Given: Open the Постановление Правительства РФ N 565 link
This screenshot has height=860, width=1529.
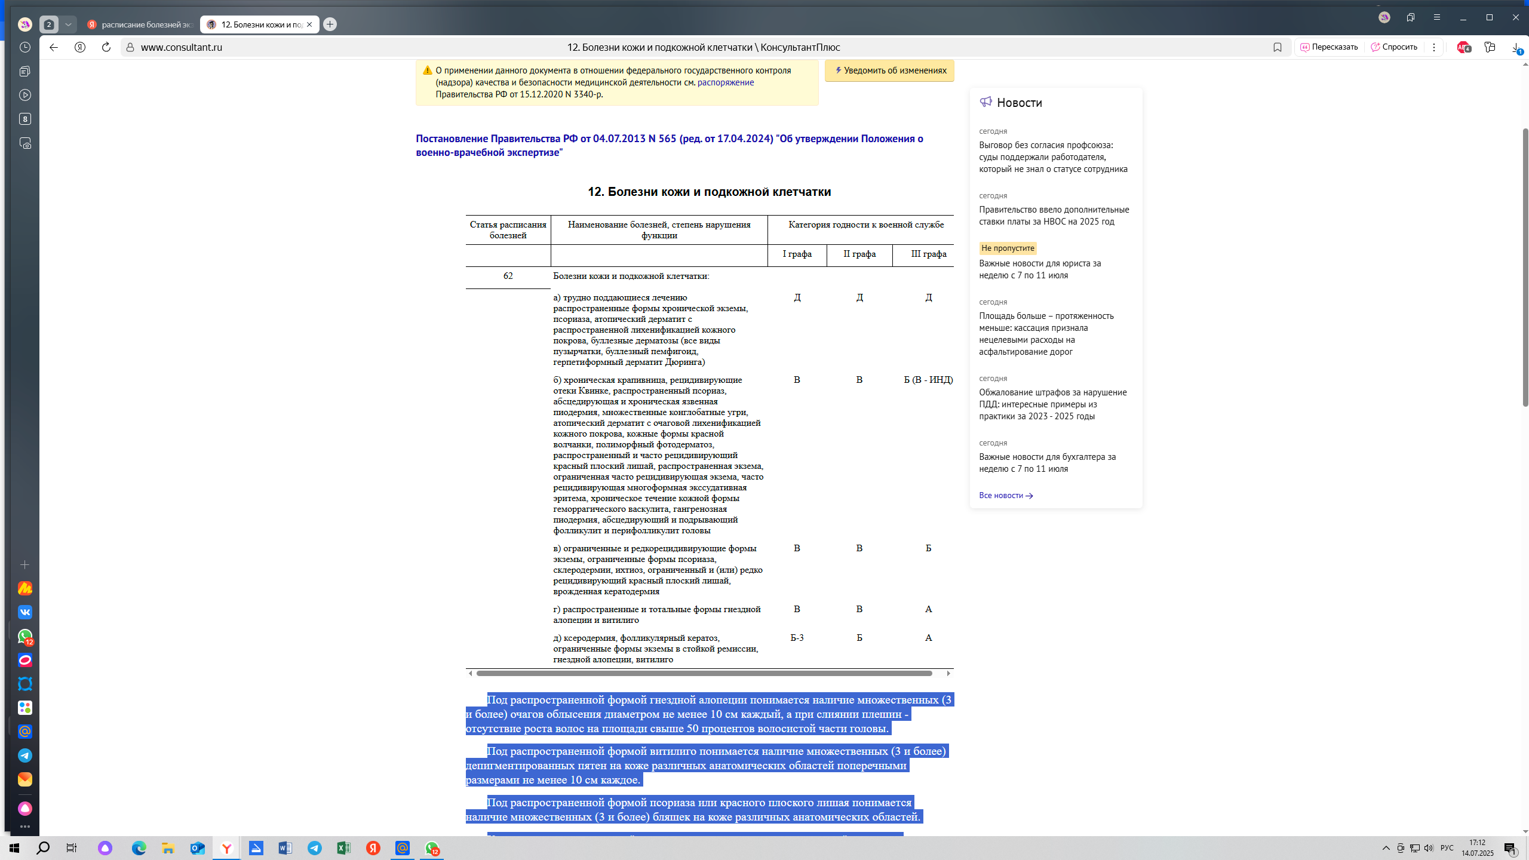Looking at the screenshot, I should point(670,145).
